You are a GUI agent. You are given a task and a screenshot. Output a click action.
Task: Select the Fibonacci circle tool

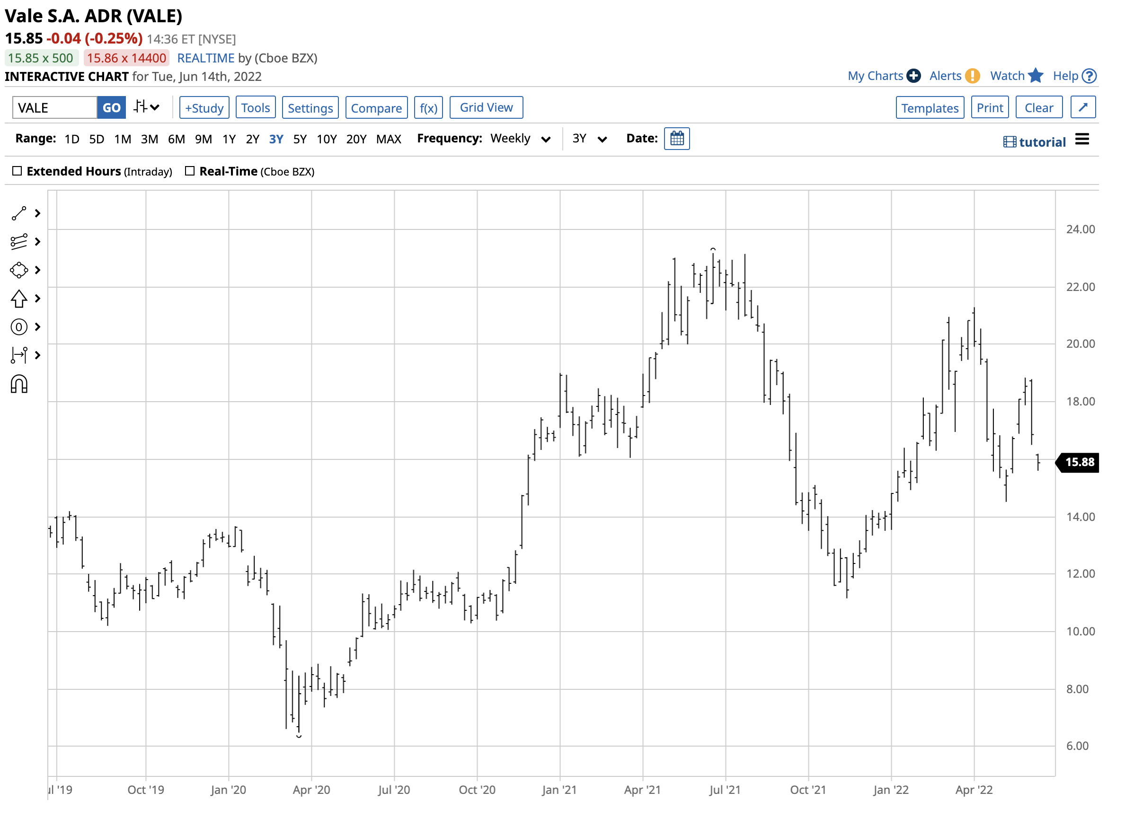tap(18, 327)
